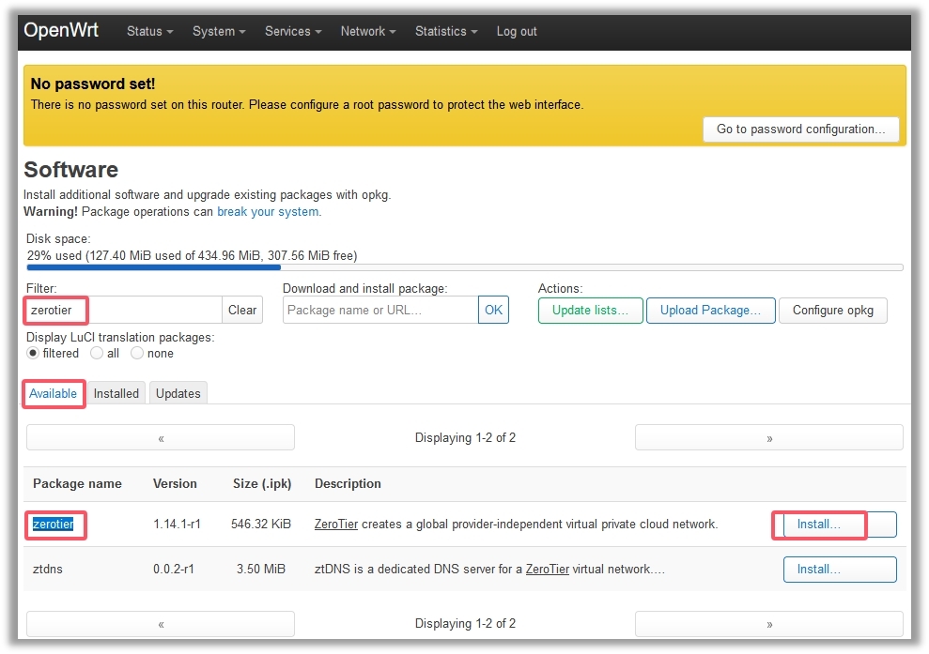Follow the 'break your system' link

(268, 212)
